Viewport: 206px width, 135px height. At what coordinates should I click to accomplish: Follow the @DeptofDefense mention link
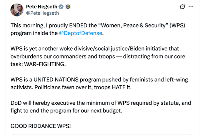(81, 33)
